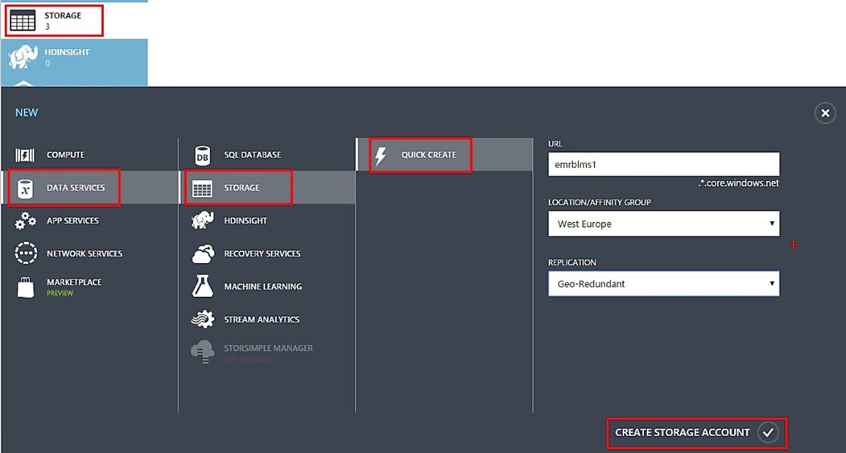Click Create Storage Account button
Viewport: 846px width, 453px height.
(x=696, y=433)
